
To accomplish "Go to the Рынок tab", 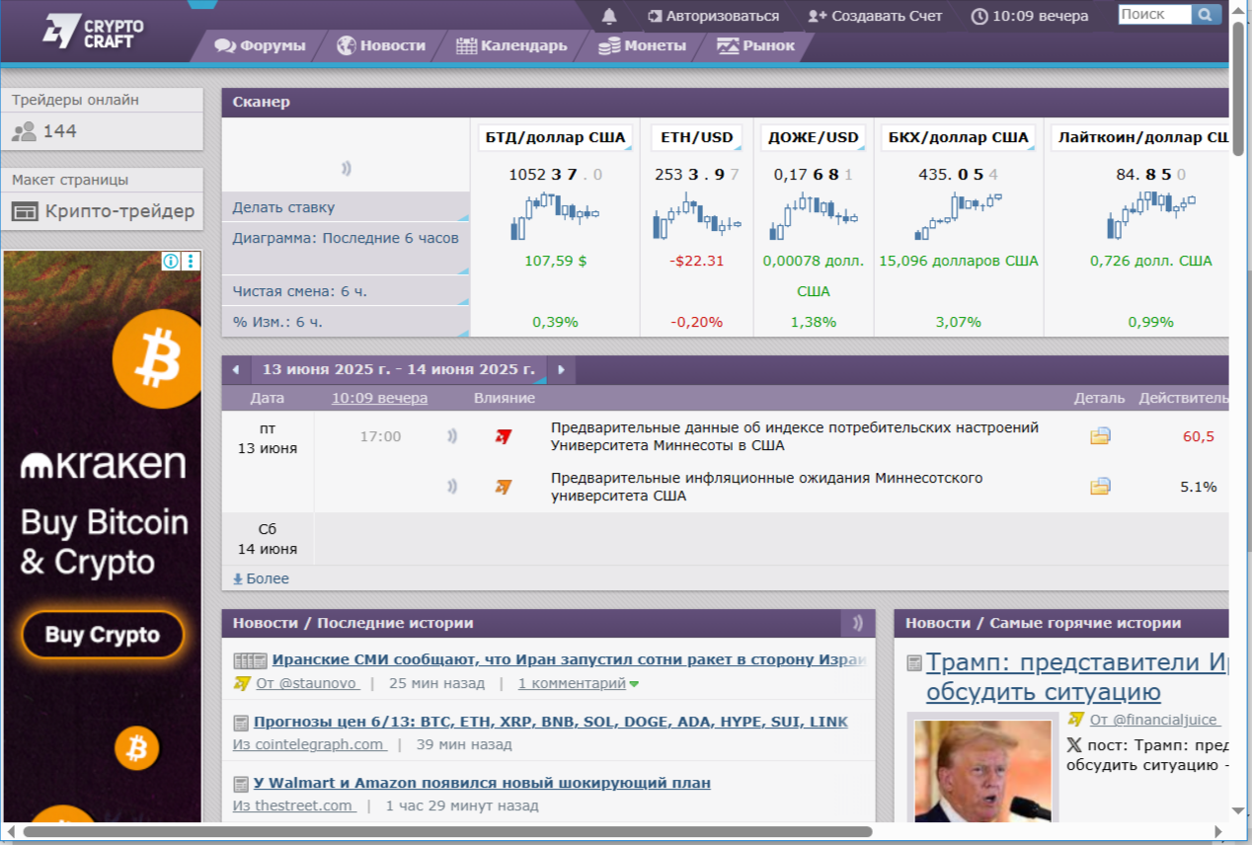I will (x=756, y=45).
